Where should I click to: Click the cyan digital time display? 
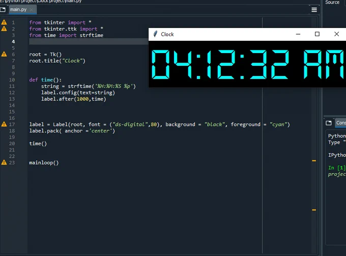pyautogui.click(x=247, y=64)
